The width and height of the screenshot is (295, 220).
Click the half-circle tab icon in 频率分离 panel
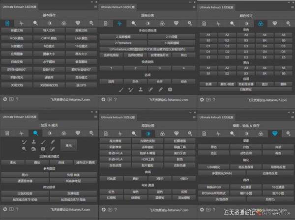147,23
